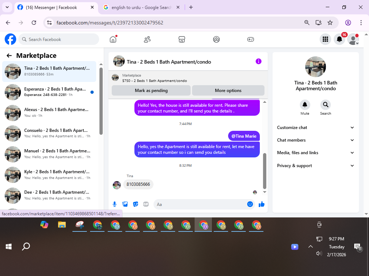Viewport: 369px width, 276px height.
Task: Expand Privacy & support section
Action: point(316,166)
